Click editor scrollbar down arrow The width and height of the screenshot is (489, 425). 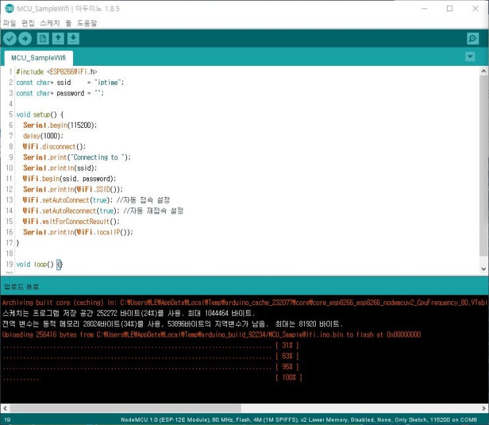(x=483, y=269)
